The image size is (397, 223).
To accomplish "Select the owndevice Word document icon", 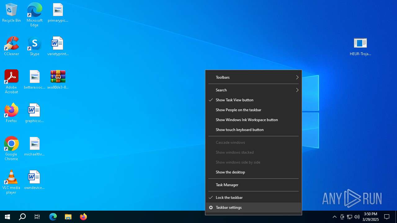I will click(34, 180).
